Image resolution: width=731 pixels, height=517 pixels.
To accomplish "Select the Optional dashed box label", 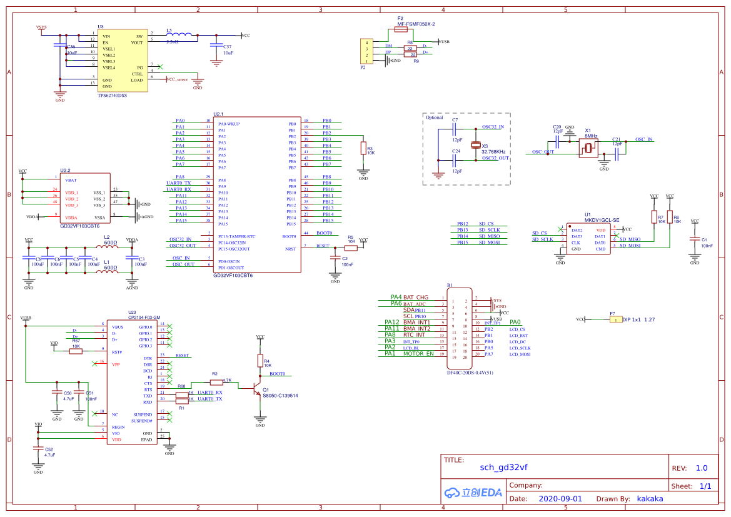I will 434,118.
